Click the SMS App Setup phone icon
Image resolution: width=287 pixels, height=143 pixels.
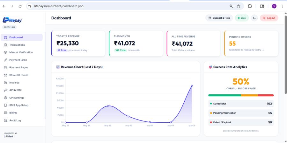pyautogui.click(x=5, y=105)
